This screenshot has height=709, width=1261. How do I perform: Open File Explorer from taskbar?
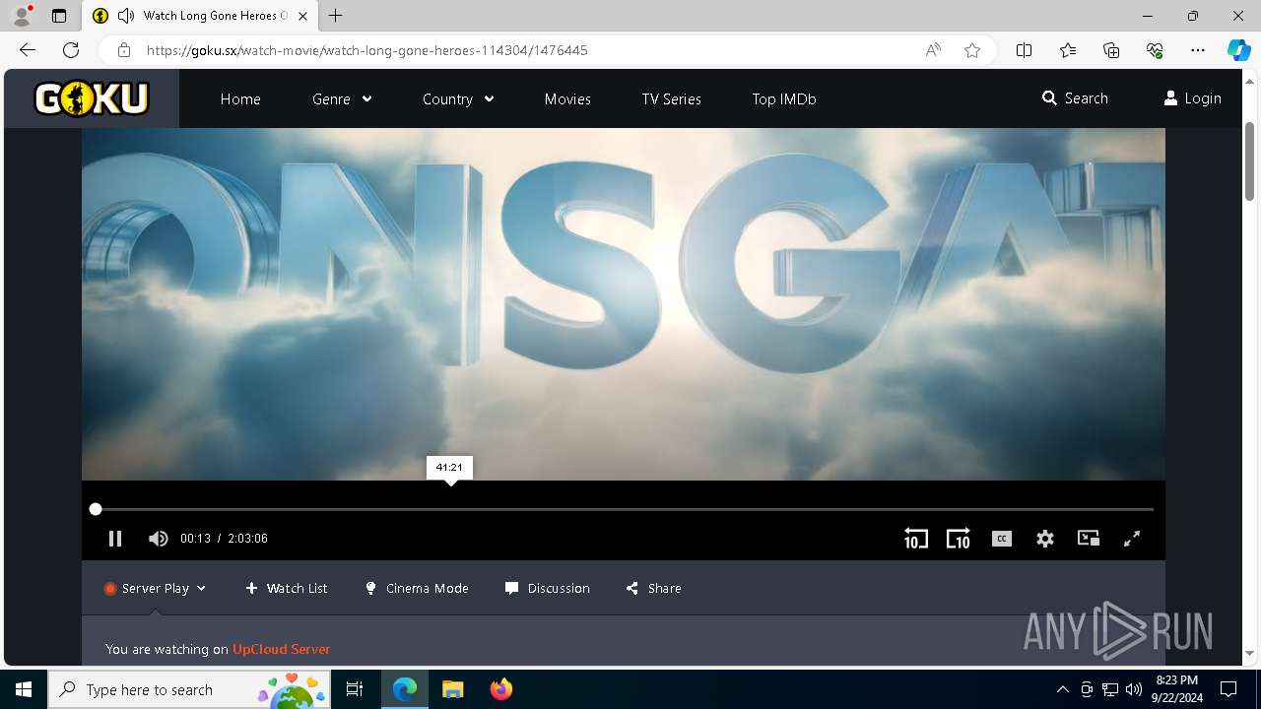(x=452, y=689)
